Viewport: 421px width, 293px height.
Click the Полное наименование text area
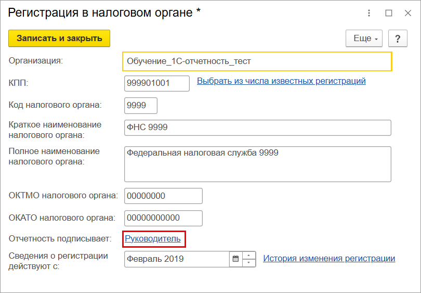click(x=257, y=164)
